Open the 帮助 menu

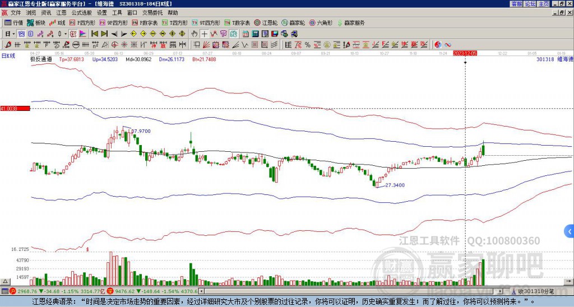[x=173, y=13]
